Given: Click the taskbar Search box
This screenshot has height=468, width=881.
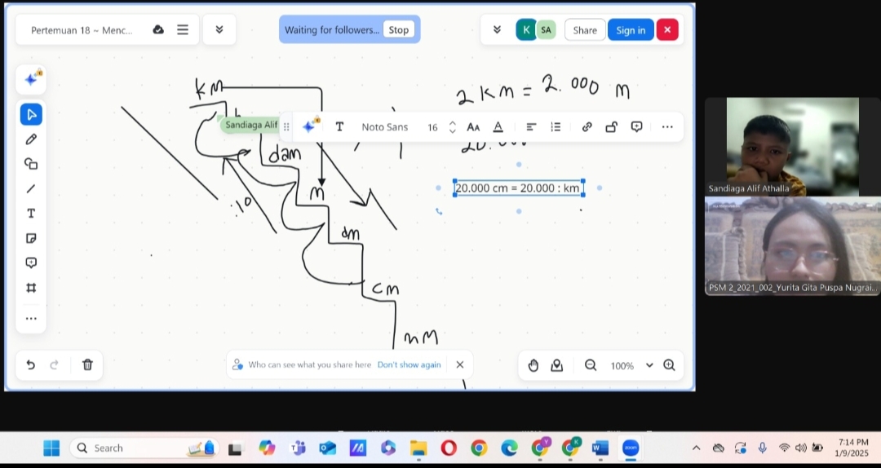Looking at the screenshot, I should tap(144, 448).
